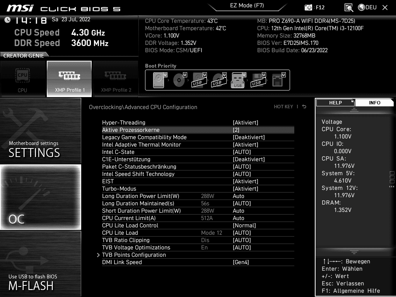Open the OC overclocking tile
Image resolution: width=396 pixels, height=297 pixels.
[x=40, y=197]
